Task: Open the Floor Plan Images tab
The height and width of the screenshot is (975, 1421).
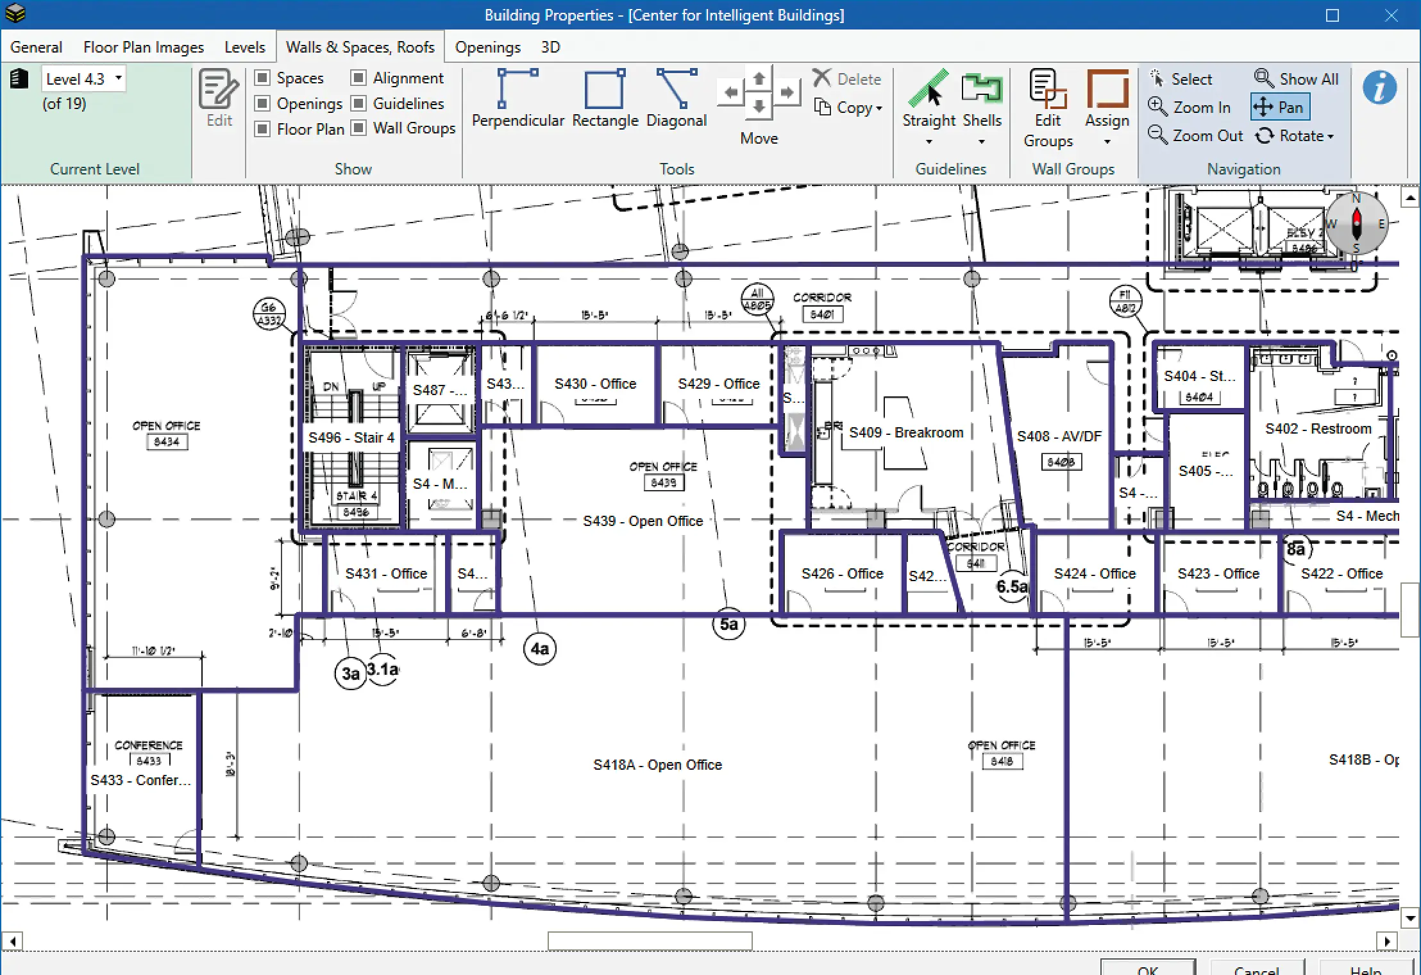Action: pyautogui.click(x=144, y=47)
